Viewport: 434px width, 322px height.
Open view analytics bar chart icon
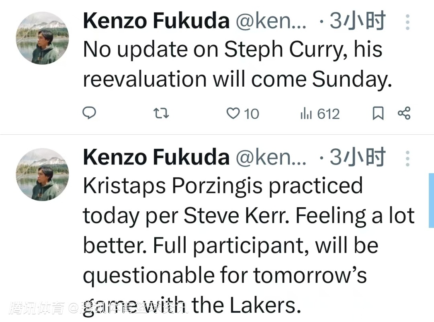306,114
